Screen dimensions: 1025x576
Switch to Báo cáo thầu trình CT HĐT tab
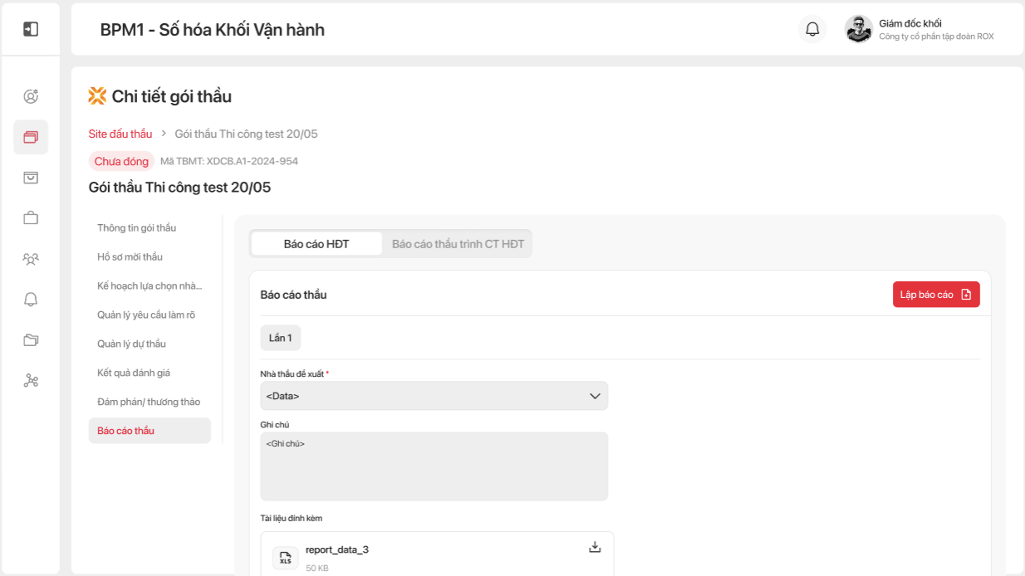coord(458,244)
